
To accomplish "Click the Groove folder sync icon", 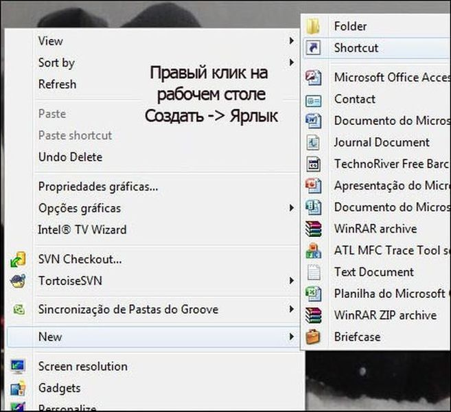I will pyautogui.click(x=19, y=309).
